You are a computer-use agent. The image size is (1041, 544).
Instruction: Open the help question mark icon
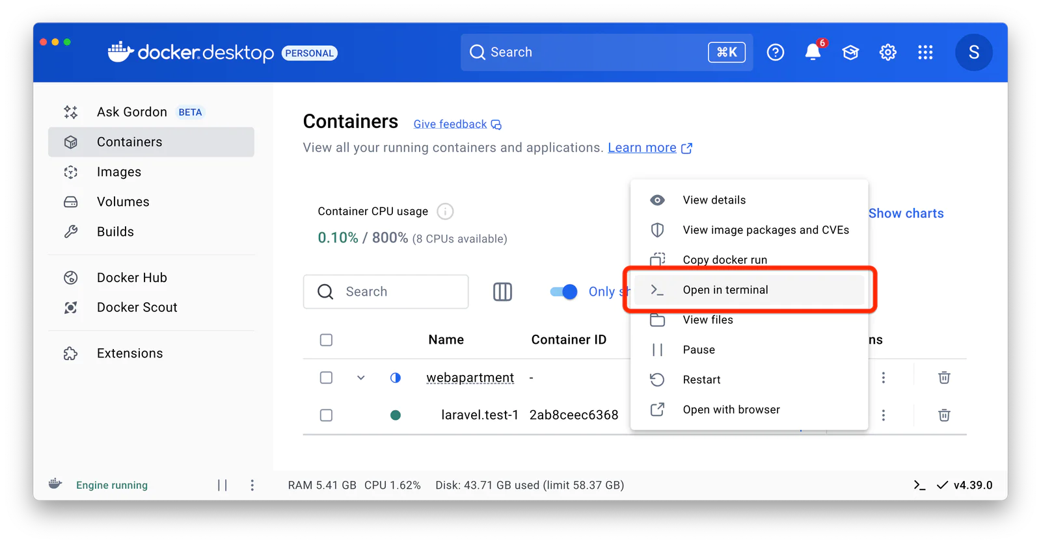[775, 52]
